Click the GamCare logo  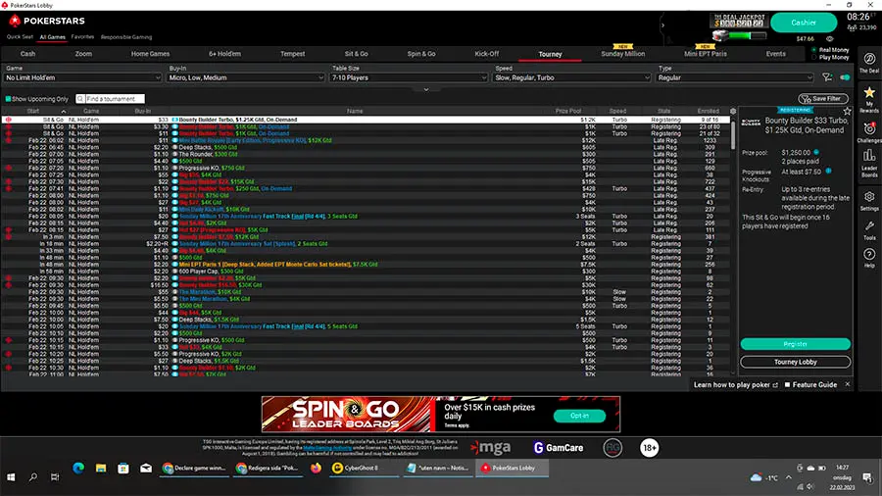pos(558,448)
